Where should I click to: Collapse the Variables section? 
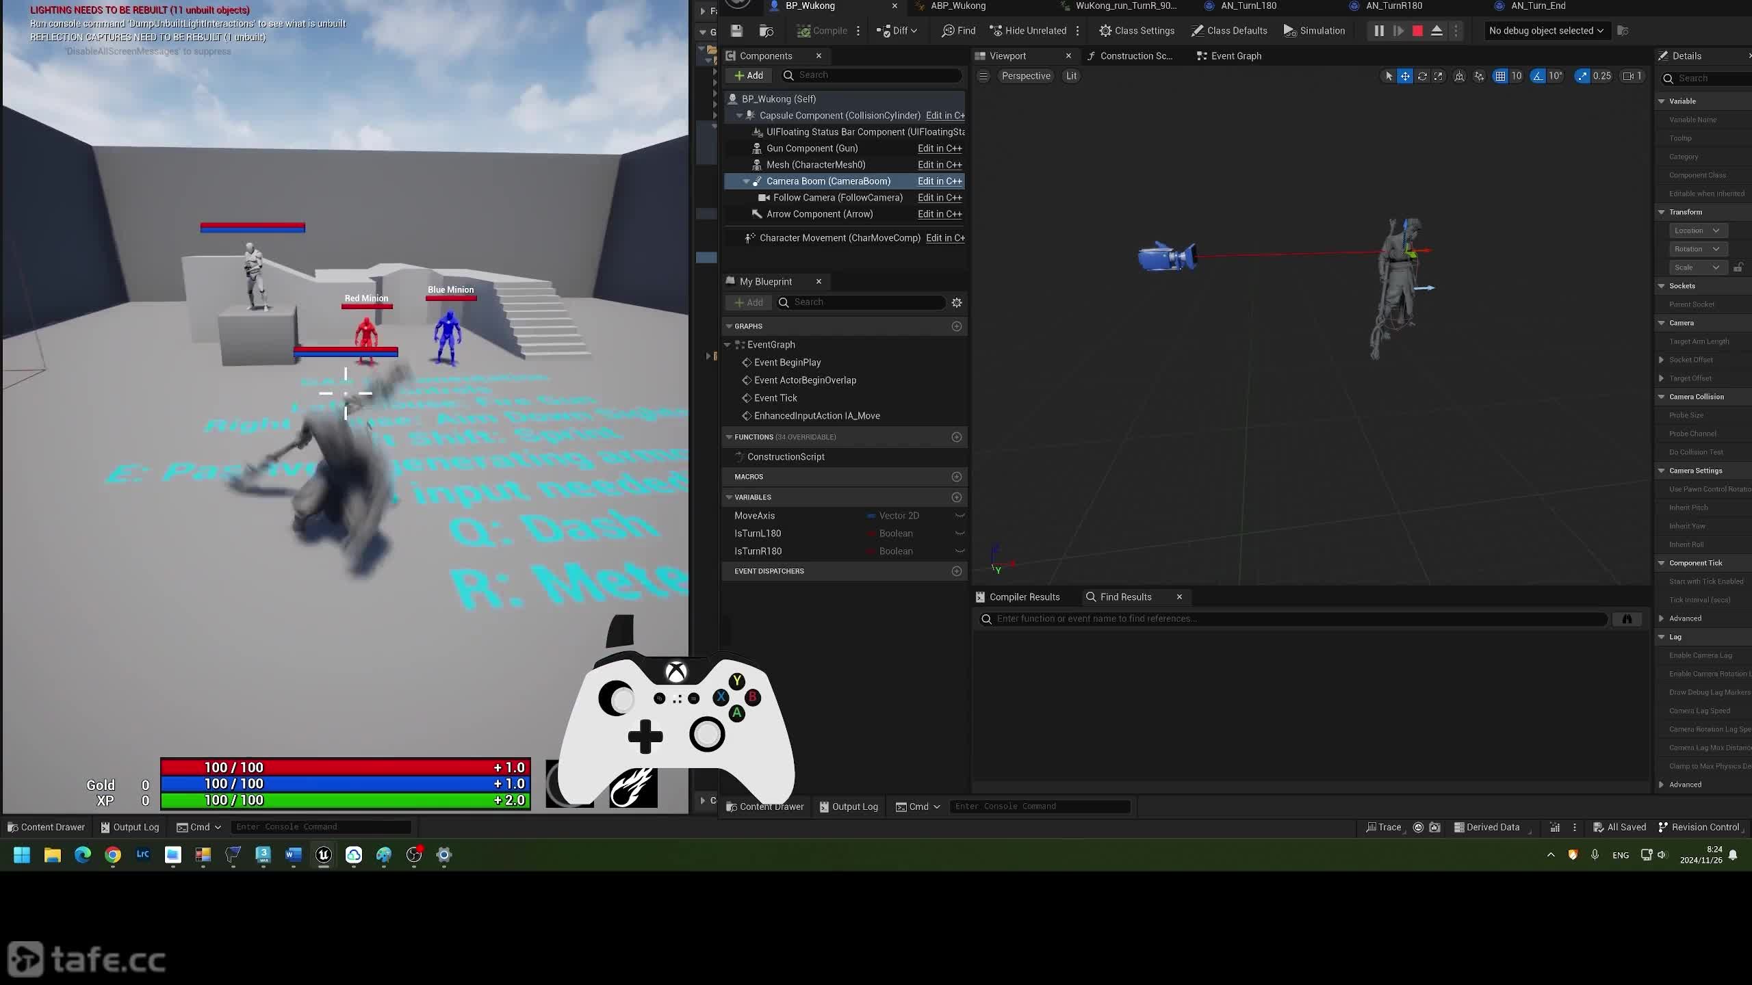(x=729, y=497)
